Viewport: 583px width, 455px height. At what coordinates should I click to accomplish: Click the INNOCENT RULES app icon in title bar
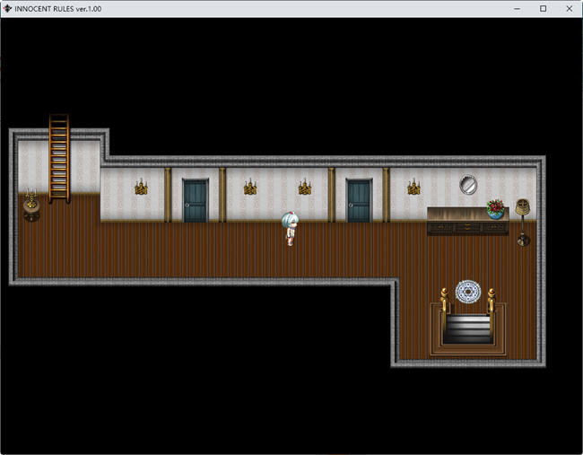[x=8, y=8]
